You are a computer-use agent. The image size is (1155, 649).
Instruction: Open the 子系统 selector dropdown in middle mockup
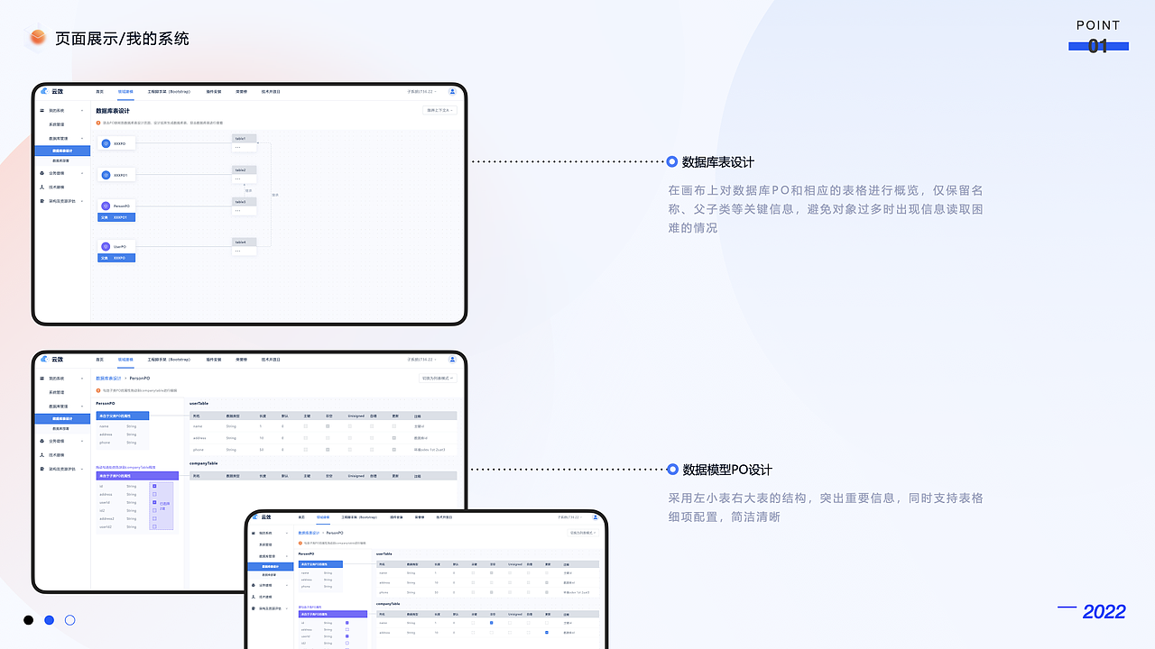(421, 359)
